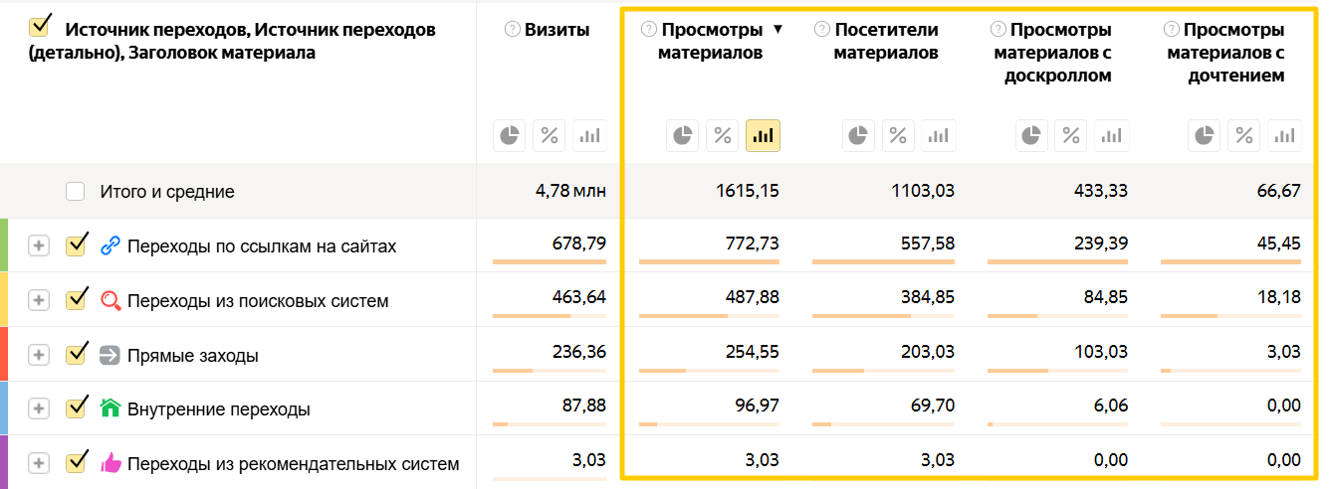Expand the Внутренние переходы row
This screenshot has width=1329, height=489.
[x=38, y=408]
